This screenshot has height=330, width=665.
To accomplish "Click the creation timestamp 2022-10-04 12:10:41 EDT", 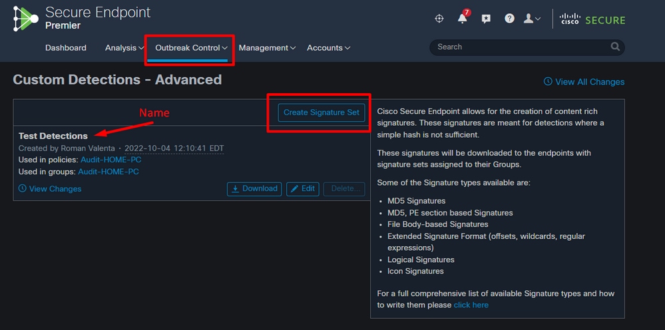I will (x=174, y=148).
